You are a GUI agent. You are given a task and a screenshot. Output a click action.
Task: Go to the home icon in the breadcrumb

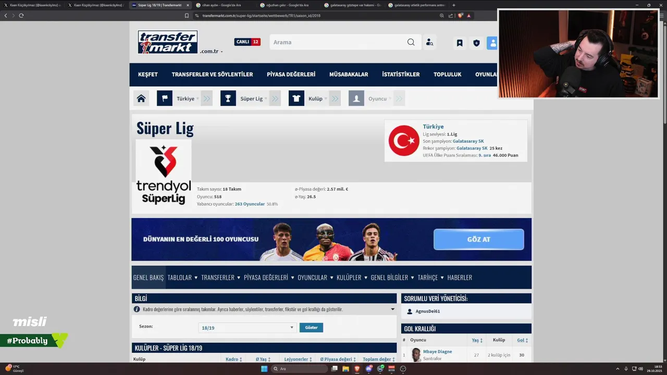click(x=141, y=98)
